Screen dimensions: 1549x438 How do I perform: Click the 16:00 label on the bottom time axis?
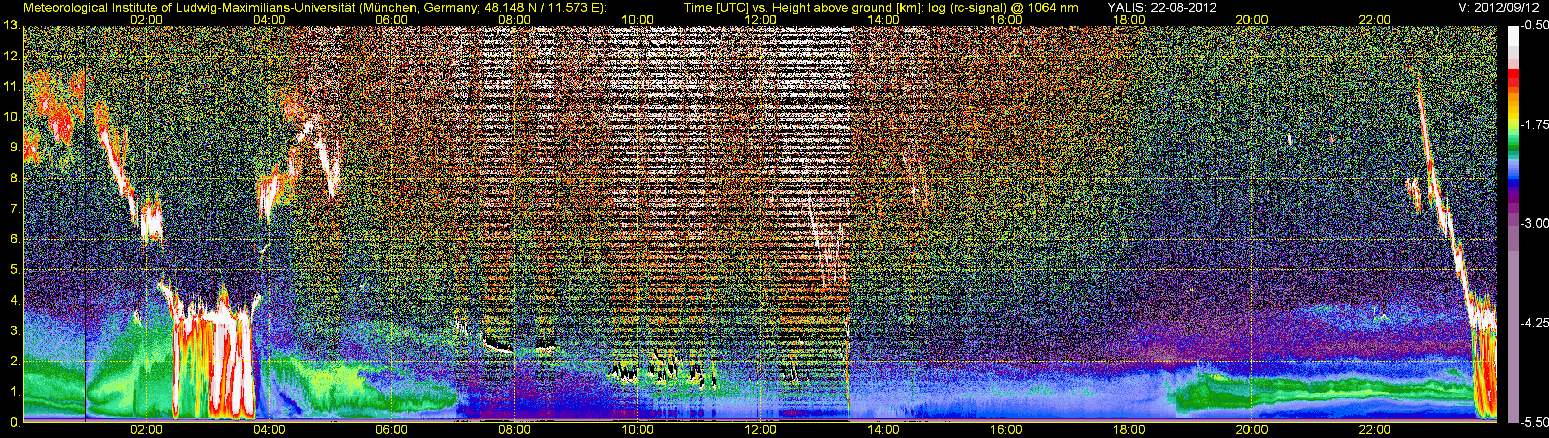[1006, 430]
